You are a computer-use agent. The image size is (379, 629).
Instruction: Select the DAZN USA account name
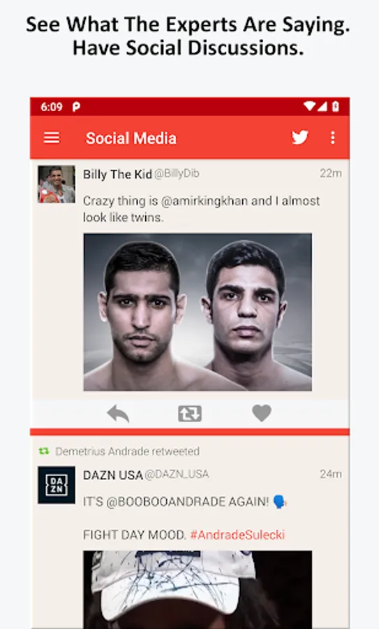coord(113,475)
